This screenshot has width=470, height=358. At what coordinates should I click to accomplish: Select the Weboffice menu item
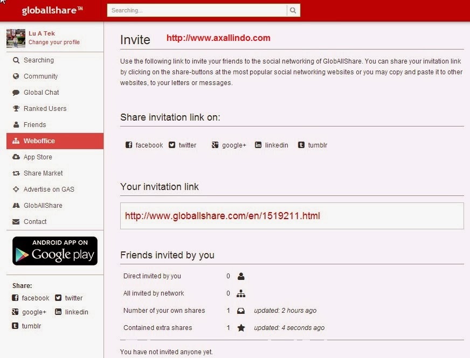point(55,141)
